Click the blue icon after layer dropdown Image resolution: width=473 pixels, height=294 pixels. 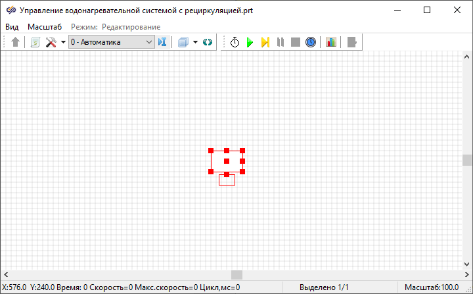pyautogui.click(x=163, y=42)
